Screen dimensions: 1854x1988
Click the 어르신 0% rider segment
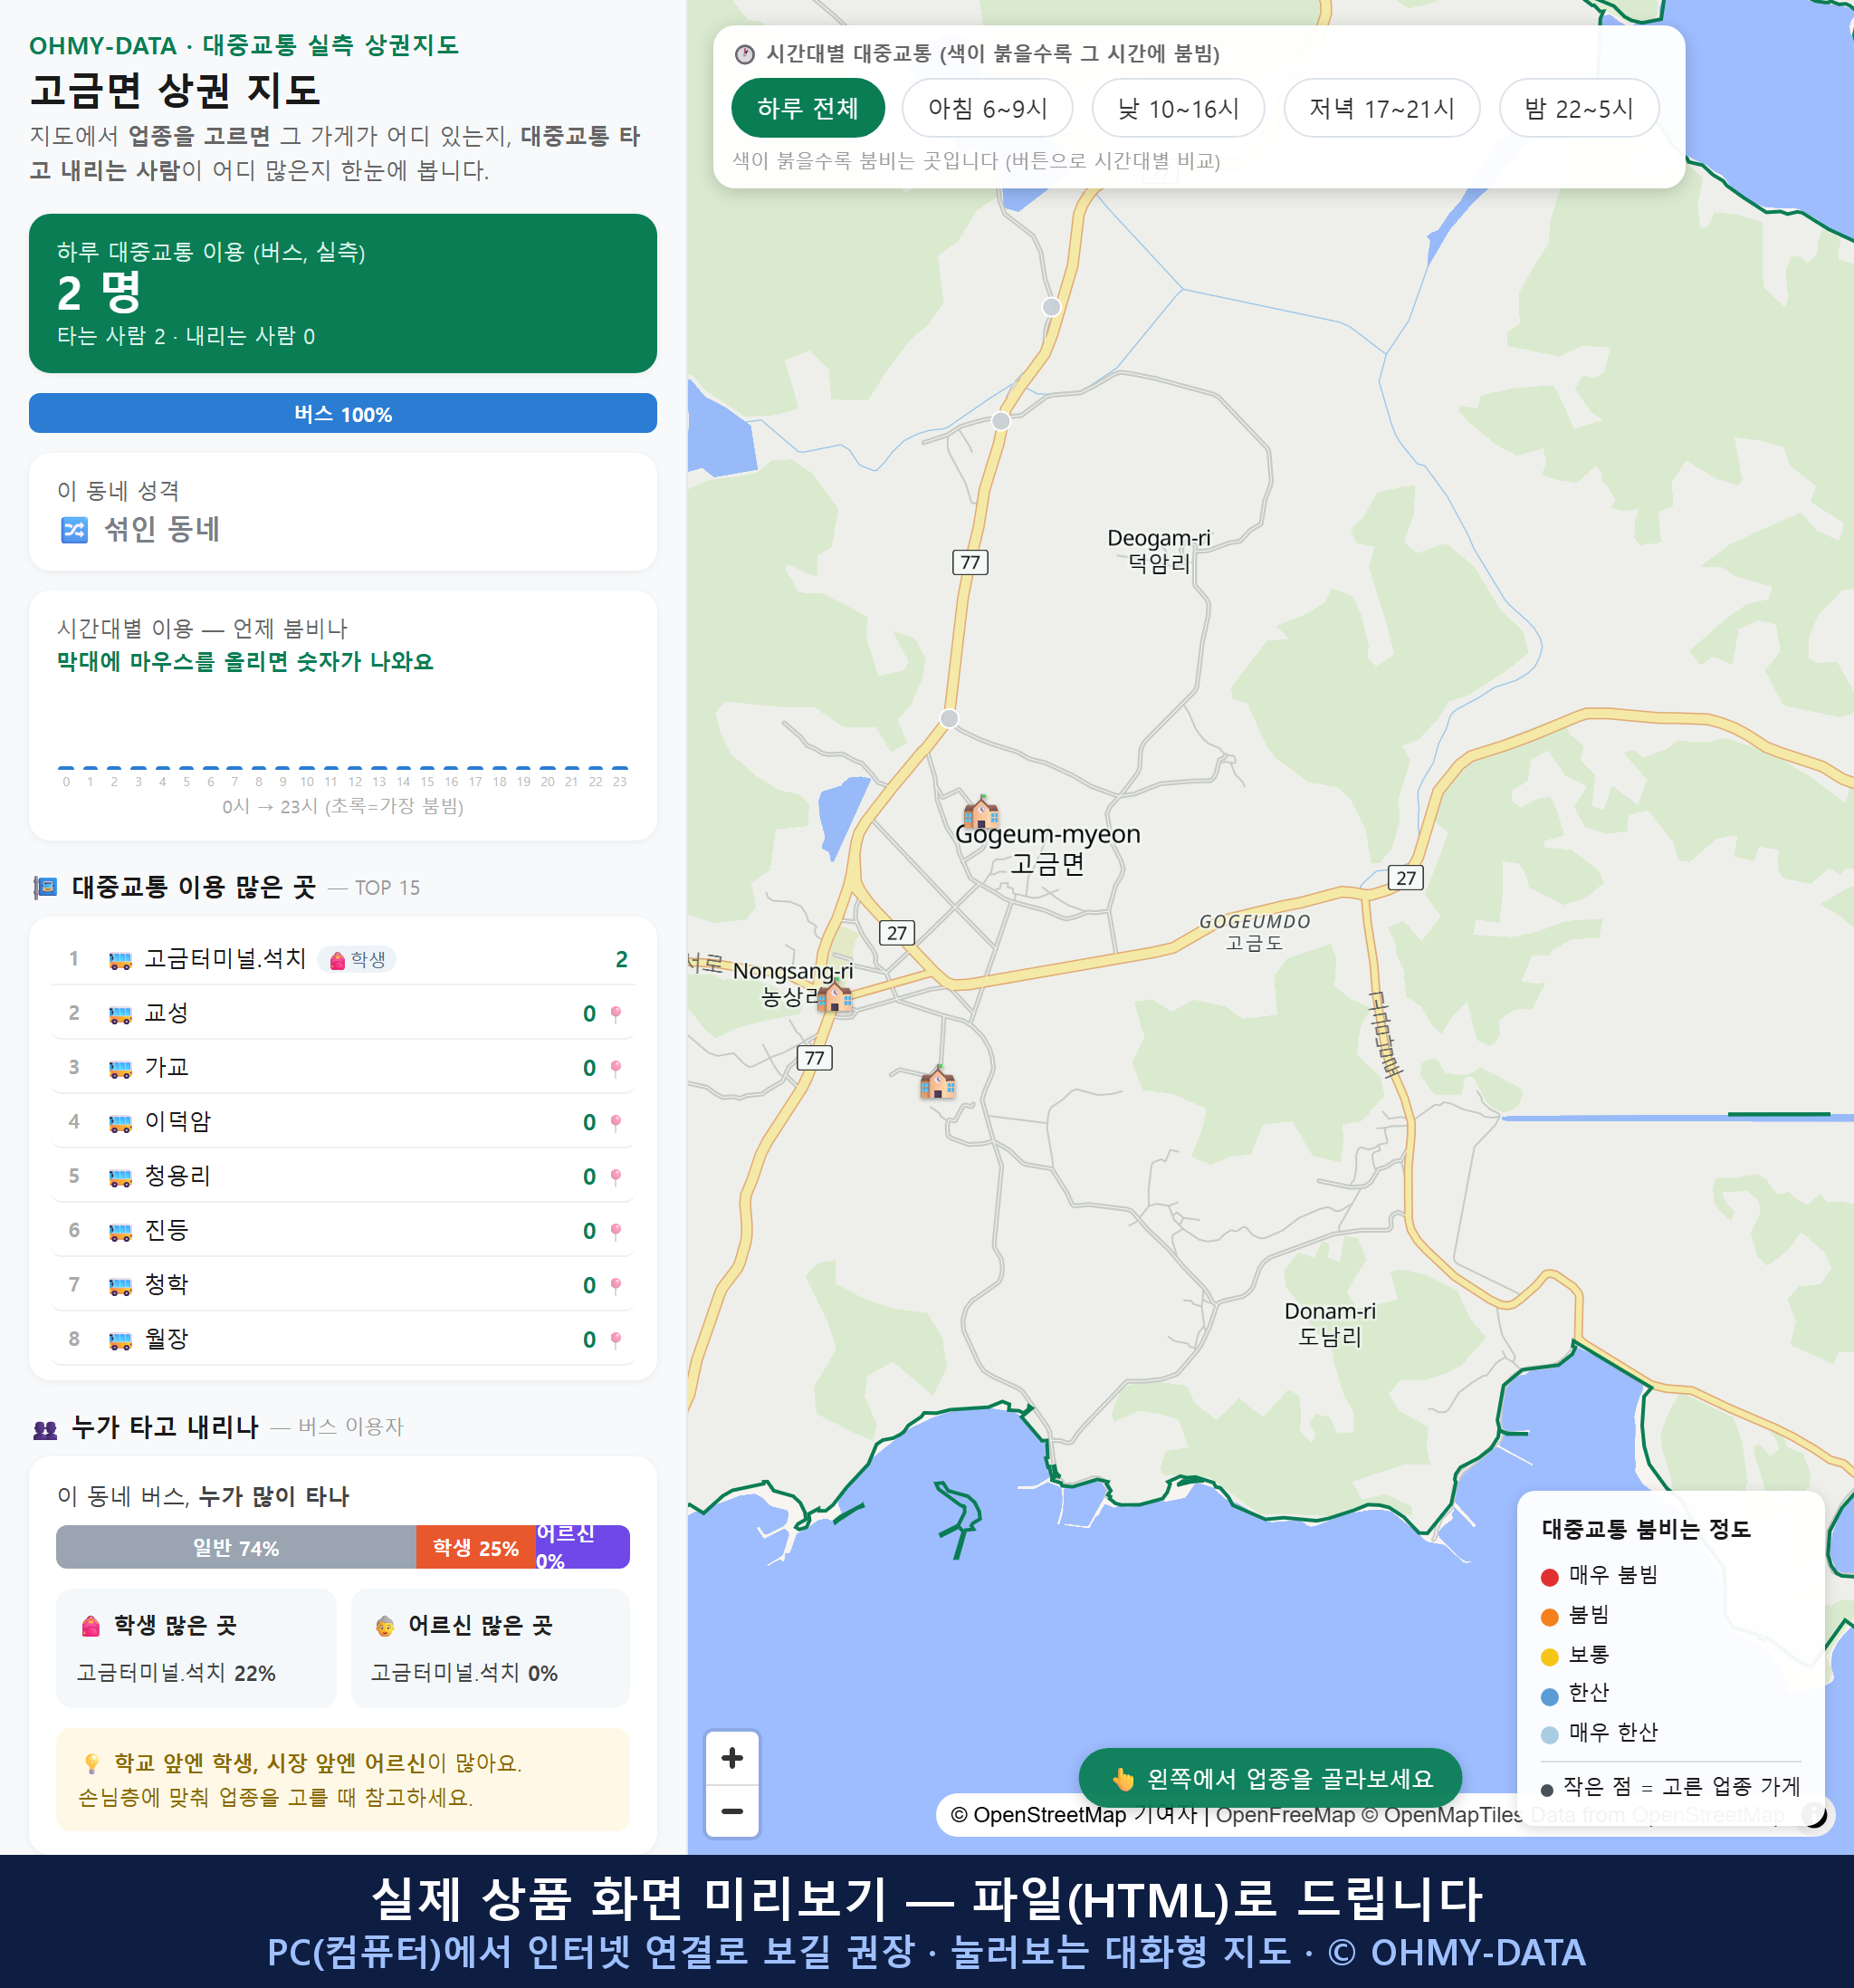583,1547
